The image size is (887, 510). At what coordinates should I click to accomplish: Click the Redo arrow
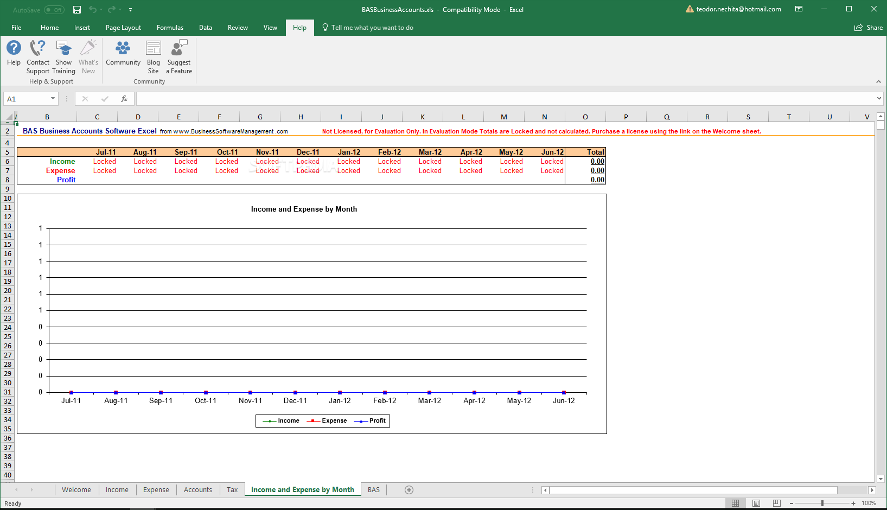click(x=111, y=10)
